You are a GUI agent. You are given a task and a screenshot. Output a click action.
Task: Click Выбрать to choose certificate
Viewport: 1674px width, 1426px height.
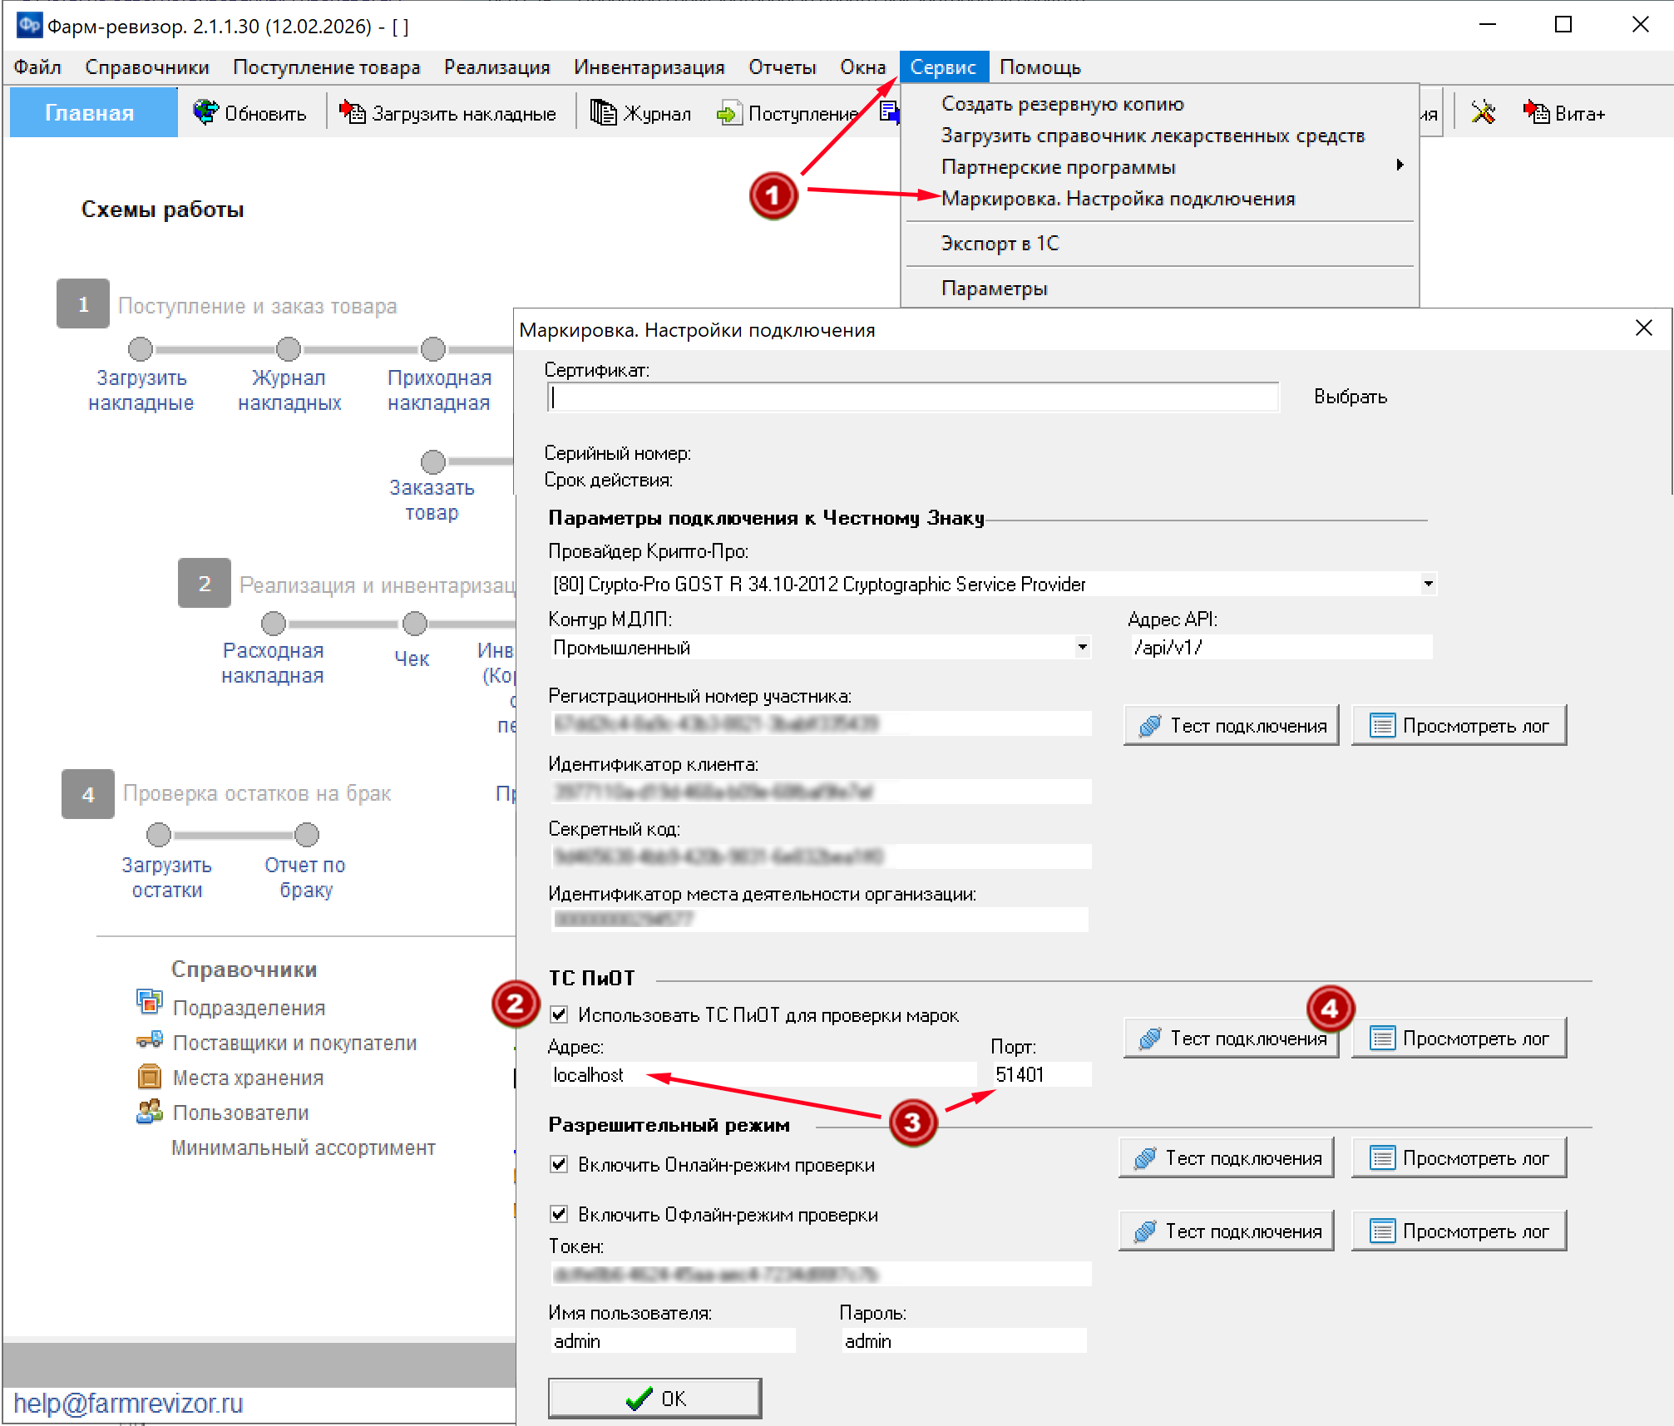[1351, 397]
